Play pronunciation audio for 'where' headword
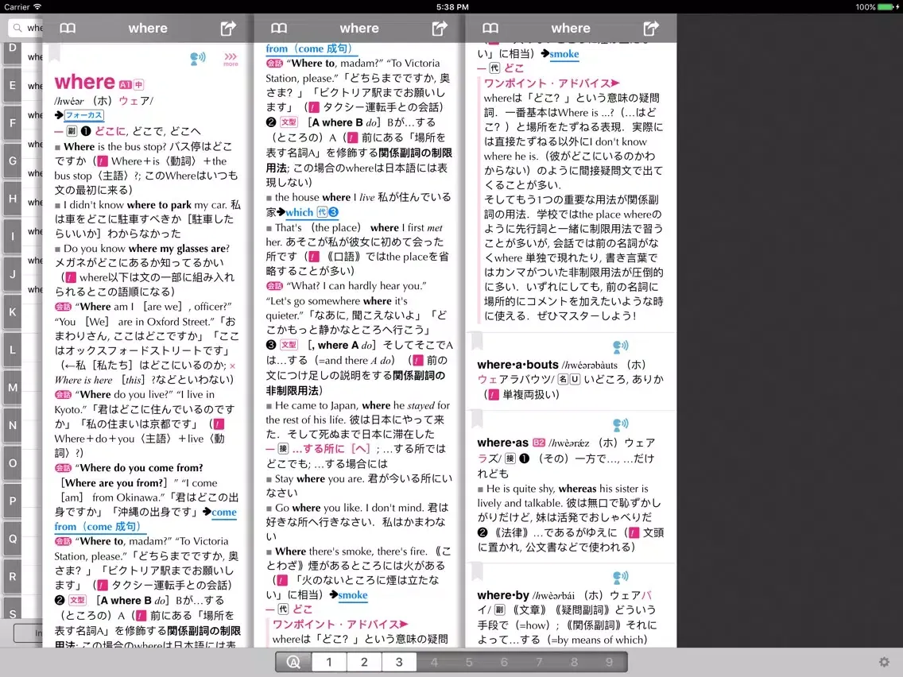903x677 pixels. 197,58
